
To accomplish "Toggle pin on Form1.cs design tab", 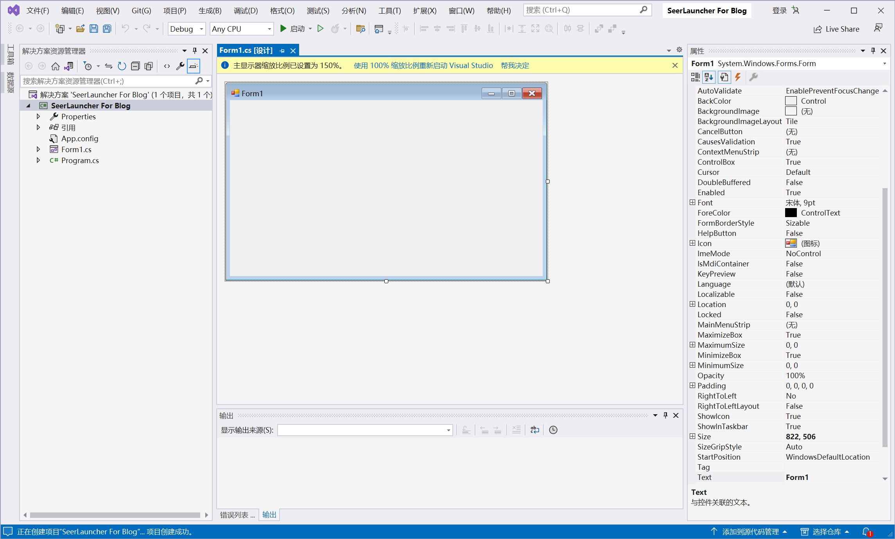I will click(282, 51).
